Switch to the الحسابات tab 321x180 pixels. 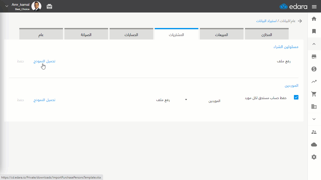[131, 34]
